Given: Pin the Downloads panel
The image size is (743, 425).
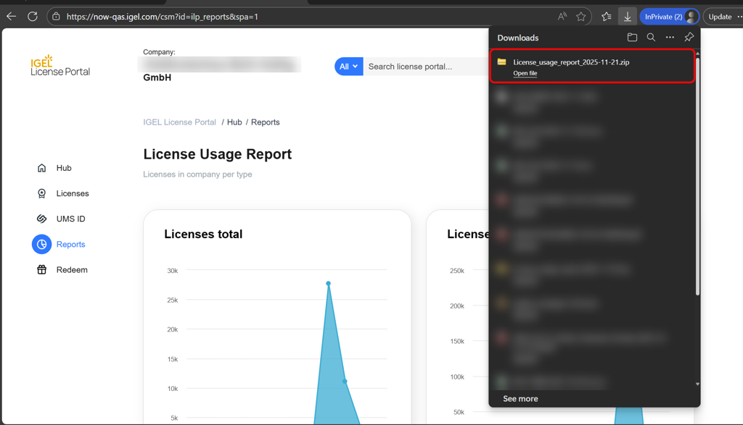Looking at the screenshot, I should pyautogui.click(x=689, y=38).
